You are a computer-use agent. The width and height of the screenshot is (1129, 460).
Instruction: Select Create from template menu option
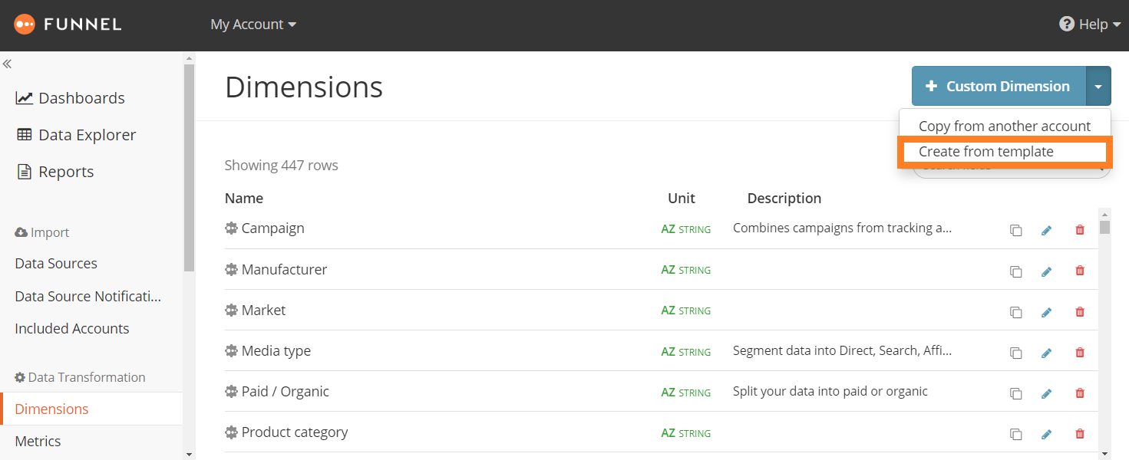985,152
